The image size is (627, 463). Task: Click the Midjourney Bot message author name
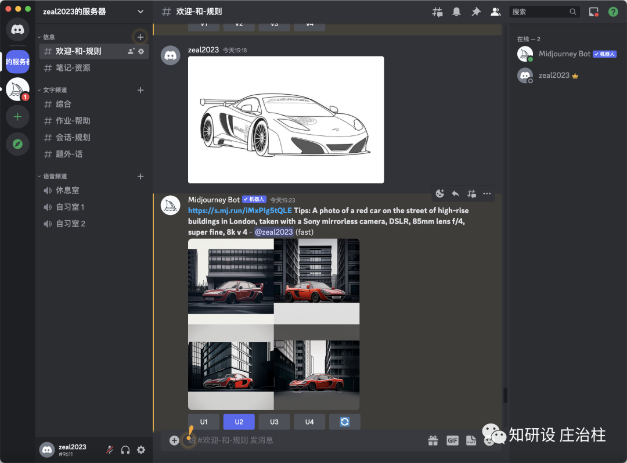(x=214, y=200)
